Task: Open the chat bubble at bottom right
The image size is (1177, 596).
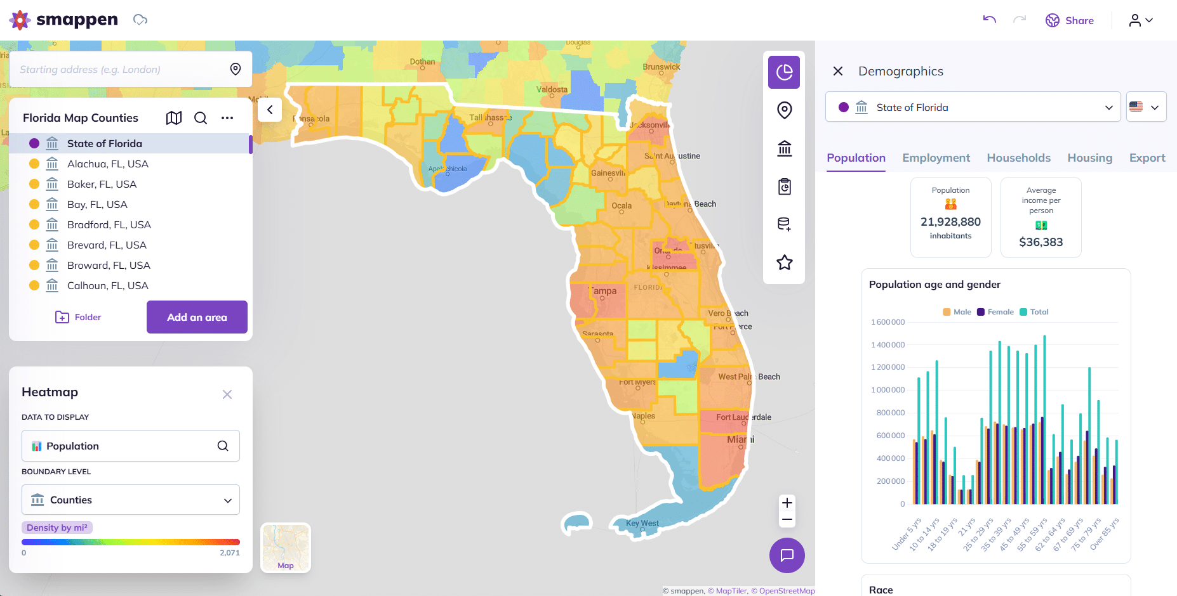Action: [787, 555]
